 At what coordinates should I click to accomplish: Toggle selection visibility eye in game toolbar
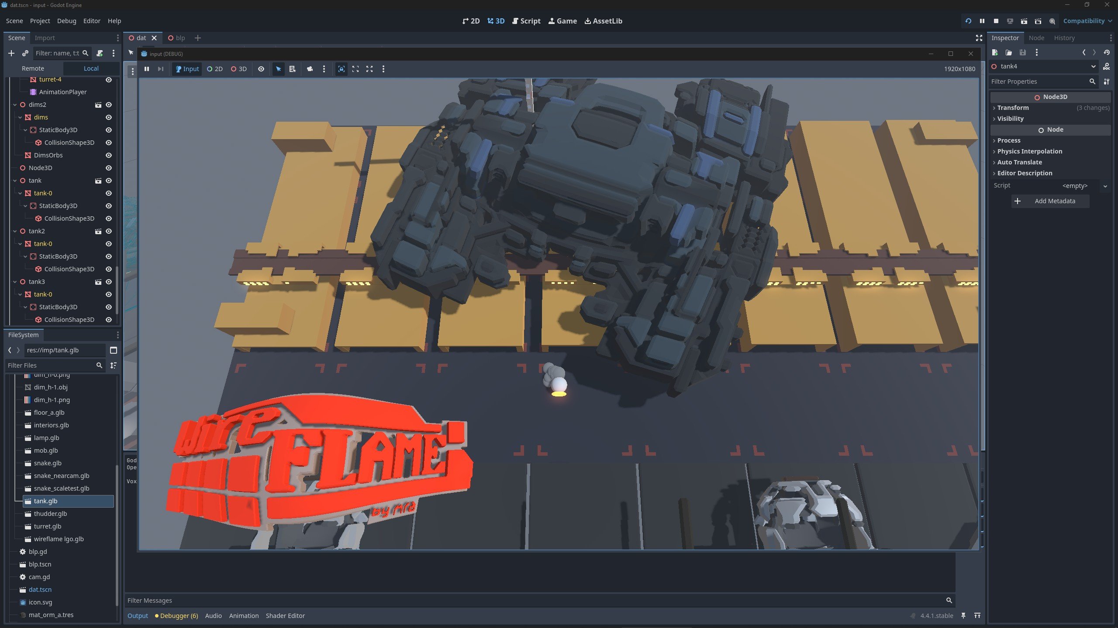261,69
